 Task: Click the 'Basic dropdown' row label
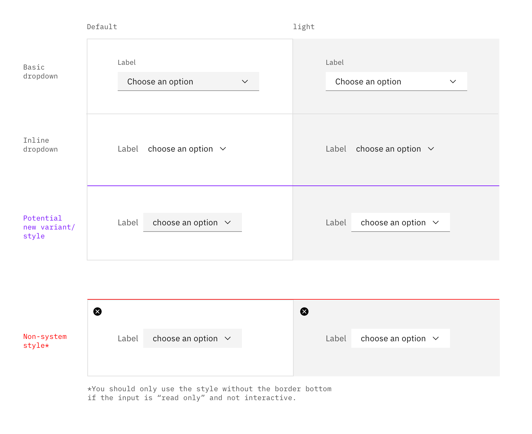click(40, 71)
